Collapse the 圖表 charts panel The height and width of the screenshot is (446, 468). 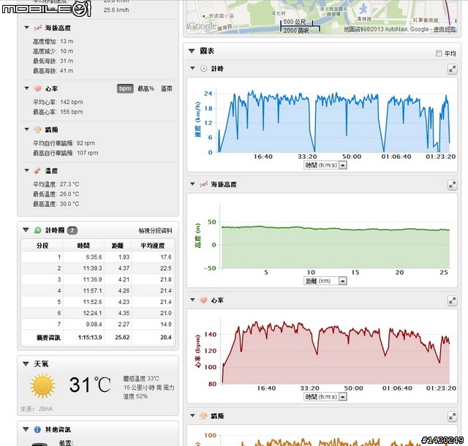coord(192,51)
